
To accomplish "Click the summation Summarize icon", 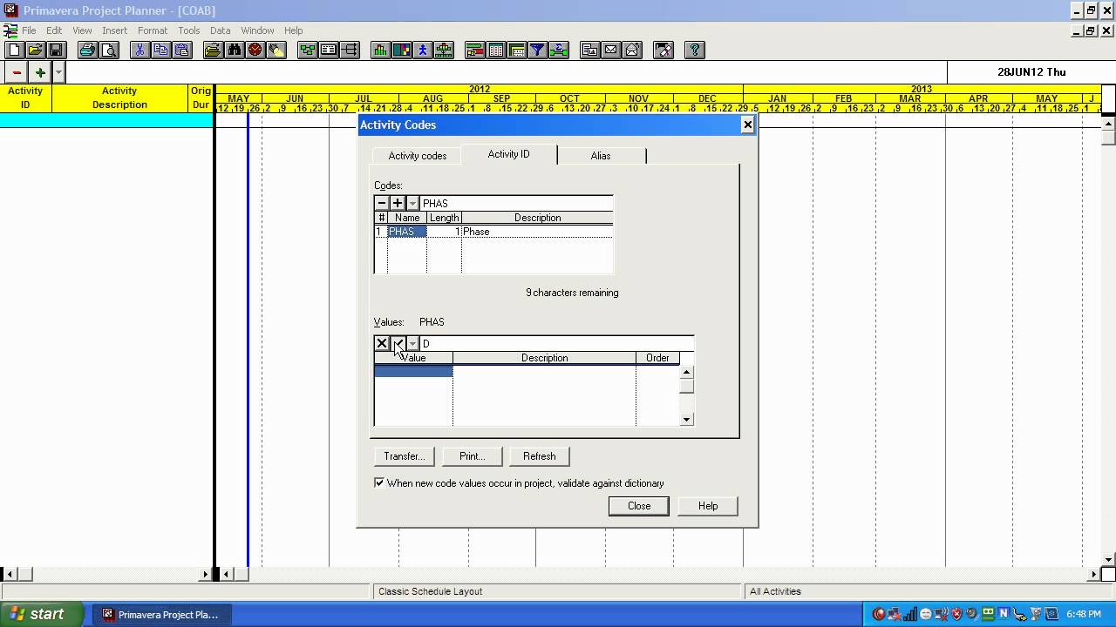I will pyautogui.click(x=559, y=51).
